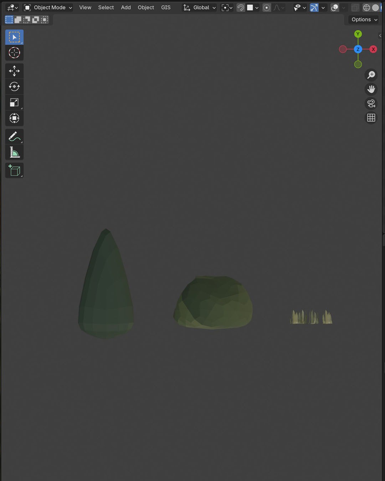Image resolution: width=385 pixels, height=481 pixels.
Task: Open the Object Mode dropdown
Action: click(48, 7)
